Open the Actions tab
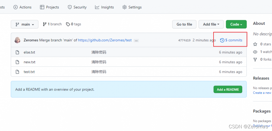The height and width of the screenshot is (131, 272). (x=22, y=7)
